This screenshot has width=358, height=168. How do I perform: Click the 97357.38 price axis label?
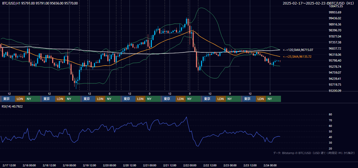click(x=335, y=42)
